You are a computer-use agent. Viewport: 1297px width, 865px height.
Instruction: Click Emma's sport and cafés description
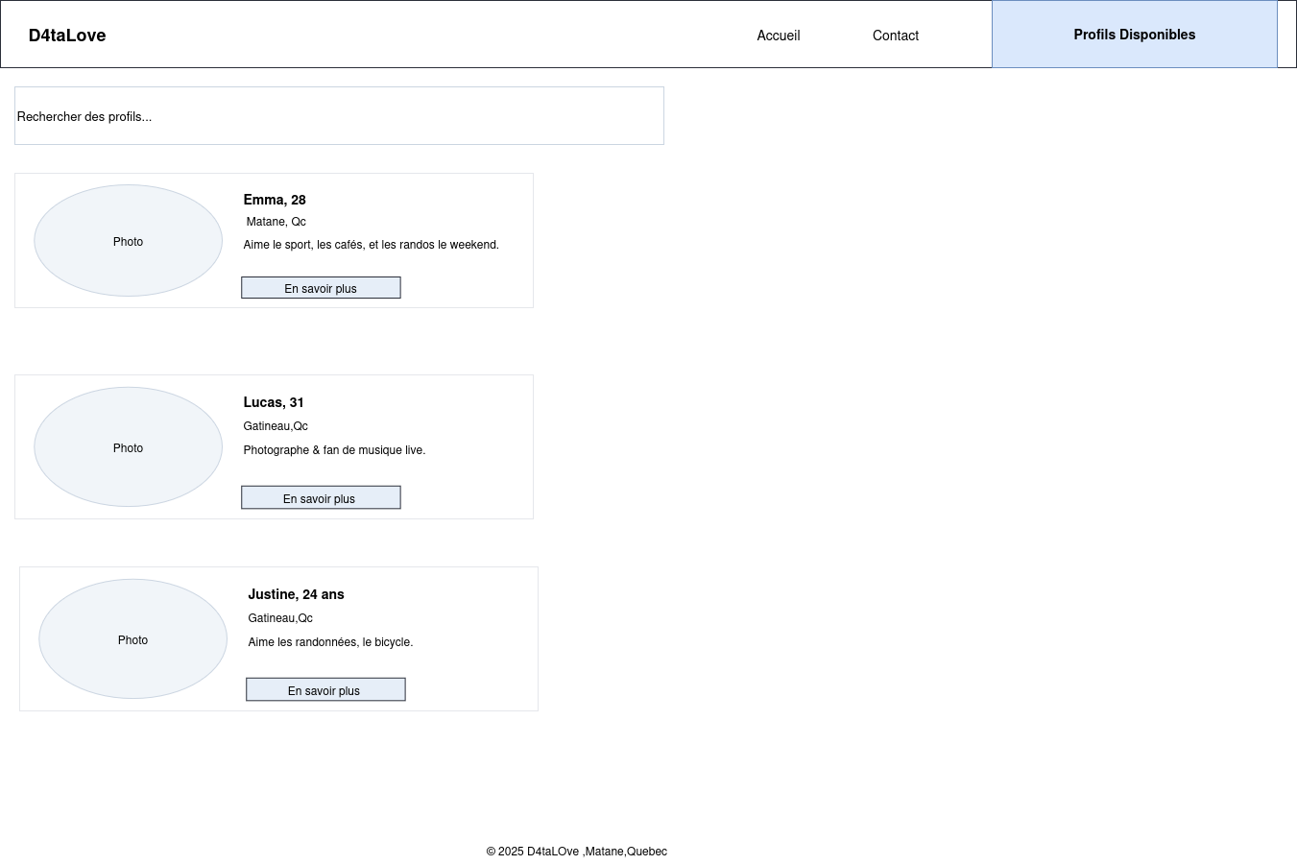coord(371,245)
